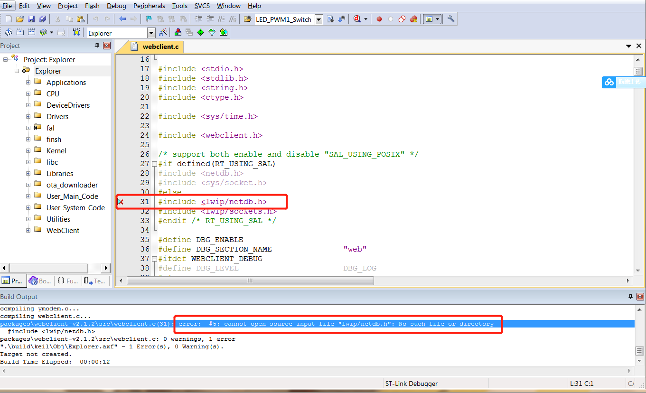This screenshot has width=646, height=393.
Task: Select the Utilities folder in project tree
Action: pyautogui.click(x=58, y=219)
